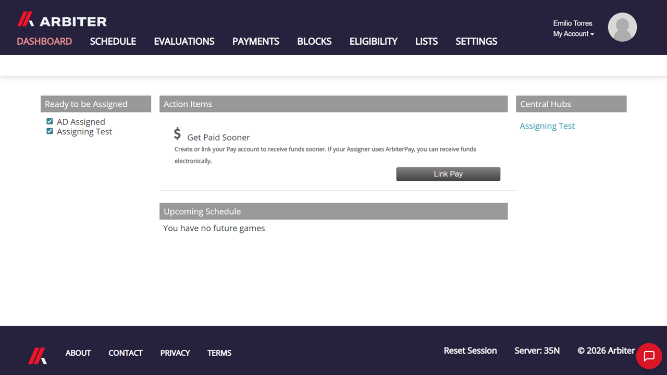
Task: Open the Terms footer link
Action: pyautogui.click(x=219, y=353)
